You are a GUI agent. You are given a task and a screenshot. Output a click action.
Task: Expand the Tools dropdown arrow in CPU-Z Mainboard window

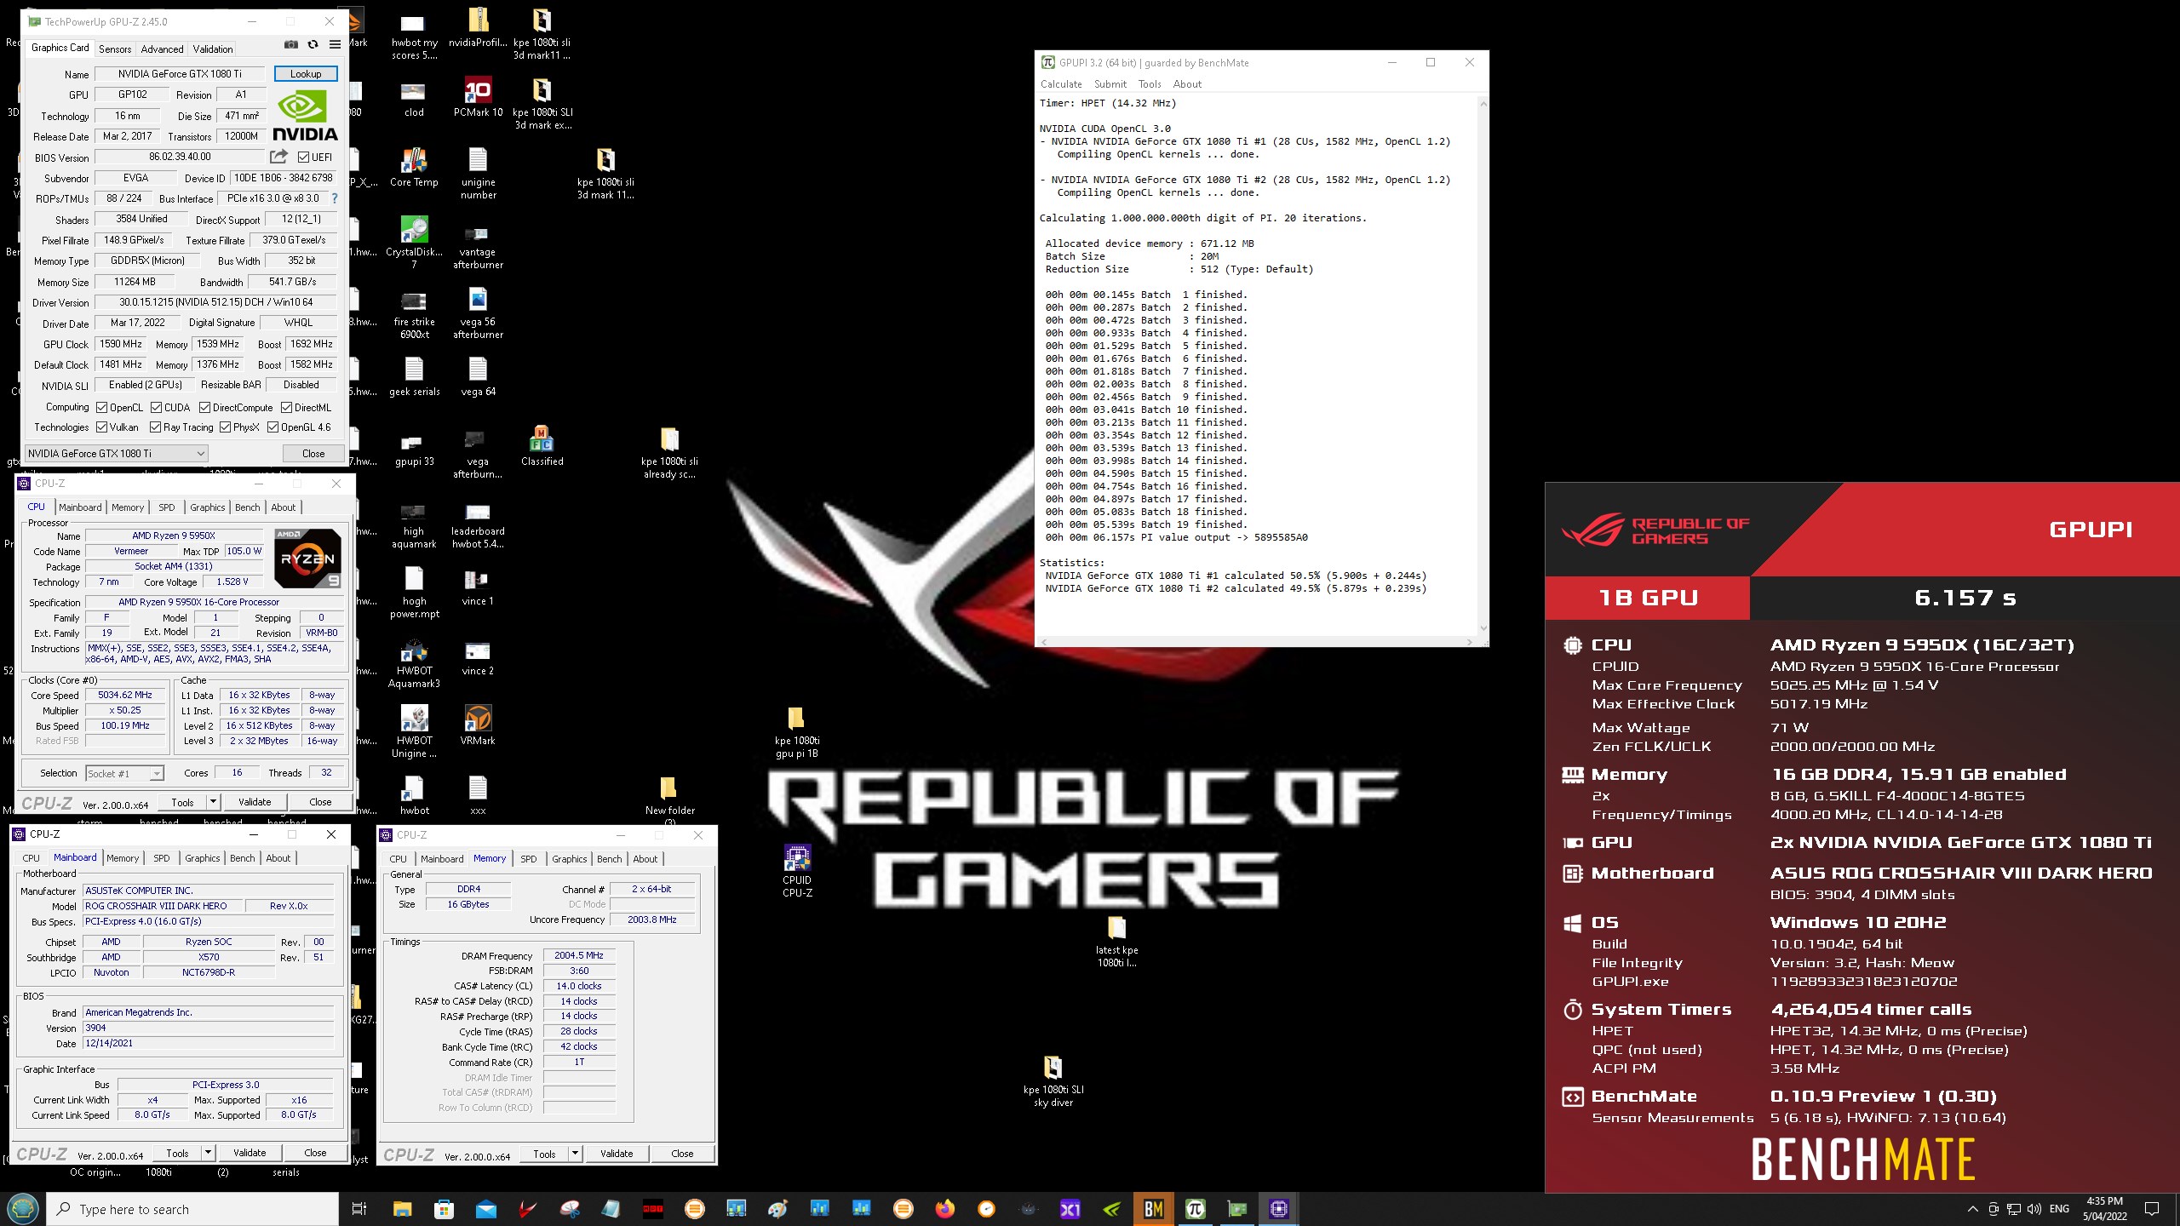(208, 1153)
